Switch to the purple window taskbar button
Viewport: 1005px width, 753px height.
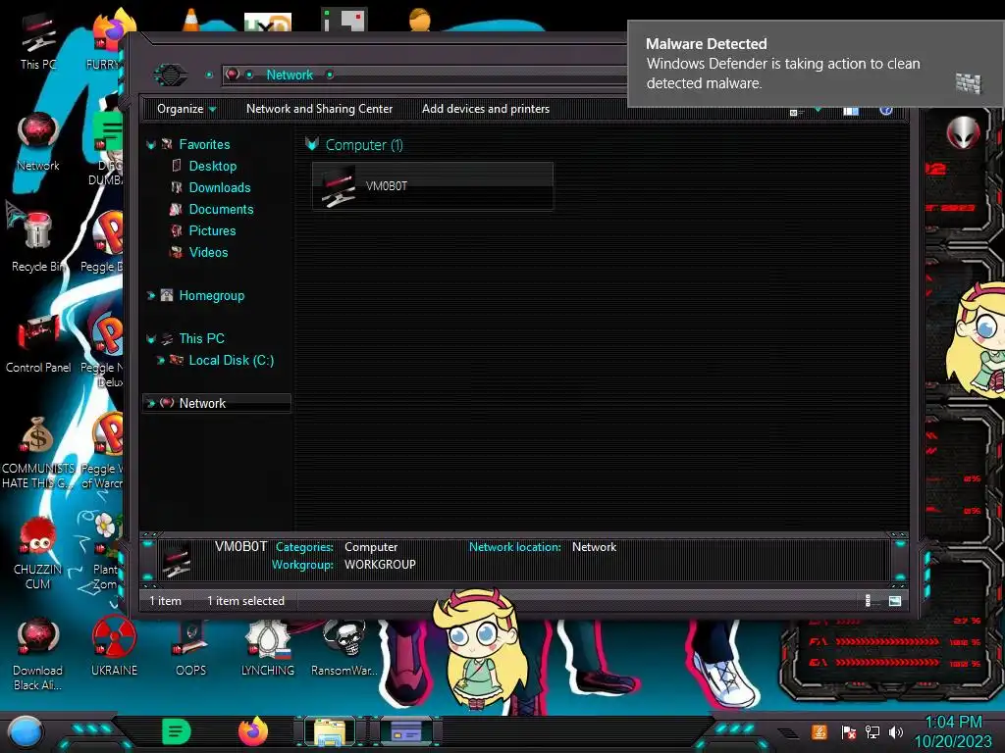(x=406, y=731)
